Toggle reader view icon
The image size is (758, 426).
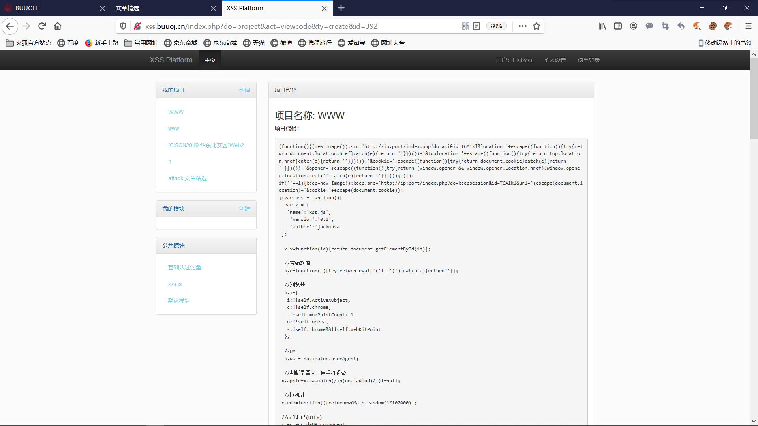pyautogui.click(x=477, y=26)
